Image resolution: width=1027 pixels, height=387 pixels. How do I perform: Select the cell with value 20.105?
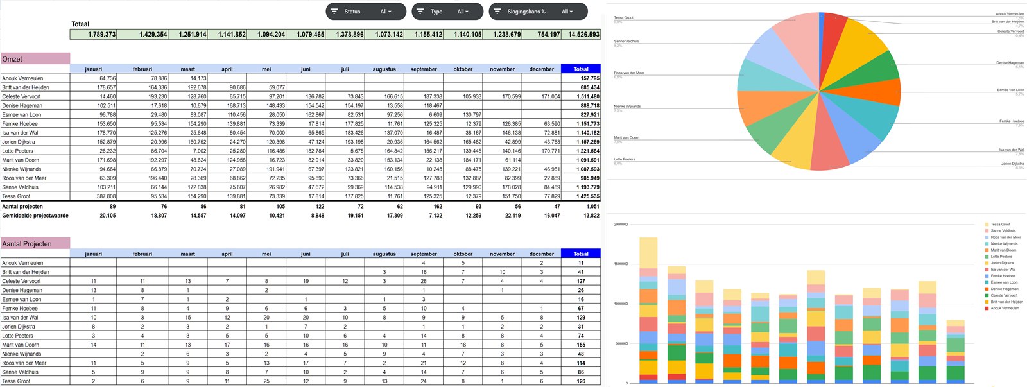(94, 216)
